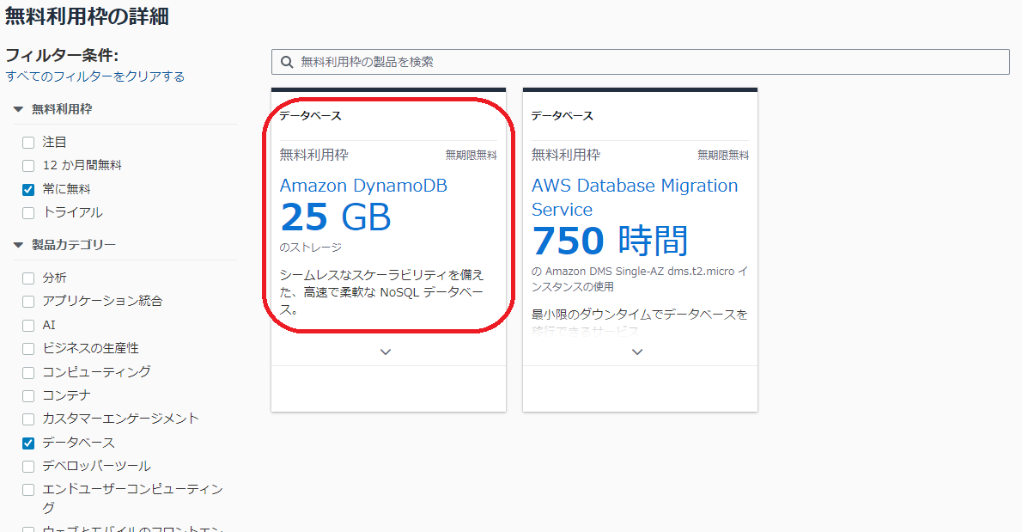Screen dimensions: 1022x532
Task: Click データベース heading on DynamoDB card
Action: (310, 116)
